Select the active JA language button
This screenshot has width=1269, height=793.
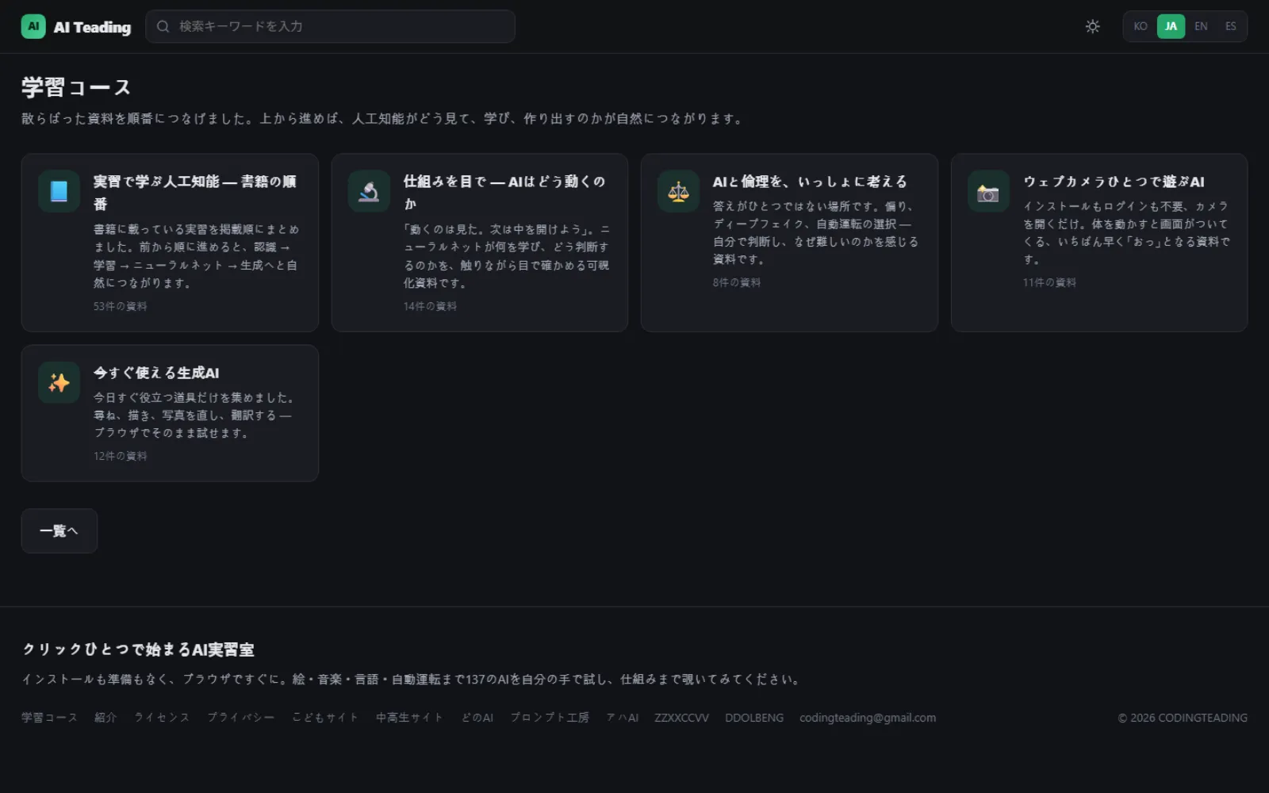(1171, 26)
